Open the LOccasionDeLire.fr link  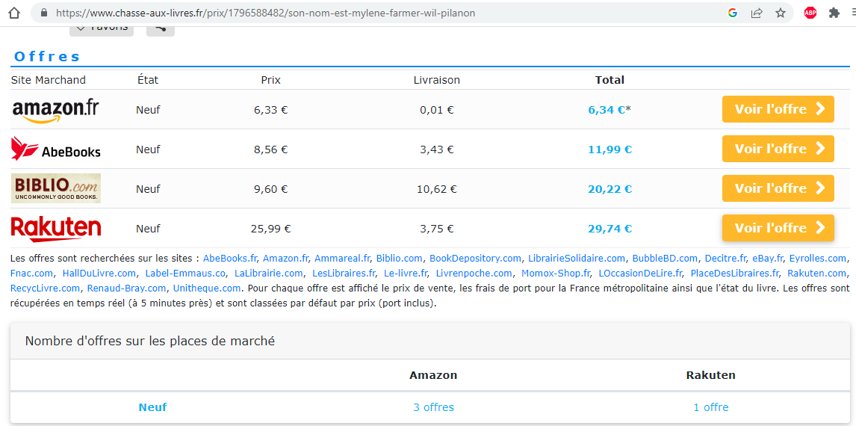pyautogui.click(x=640, y=273)
